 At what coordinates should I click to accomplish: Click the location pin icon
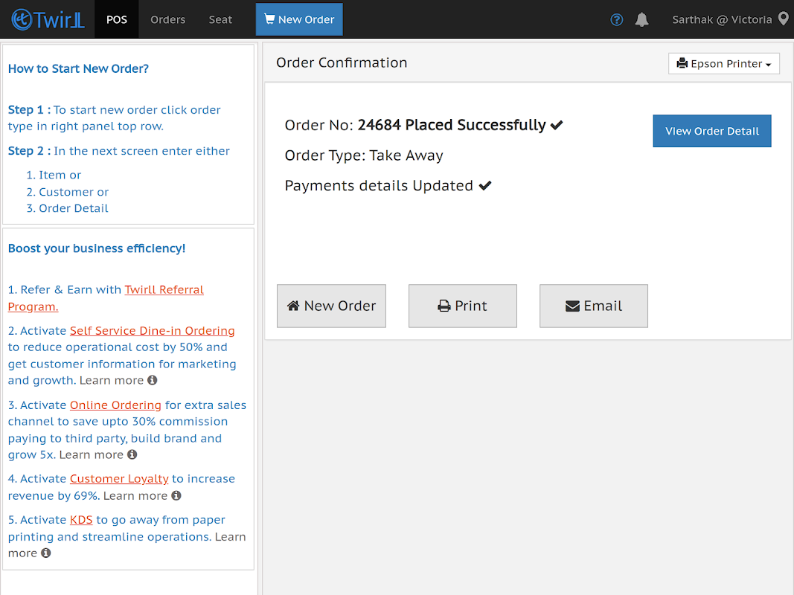point(783,19)
